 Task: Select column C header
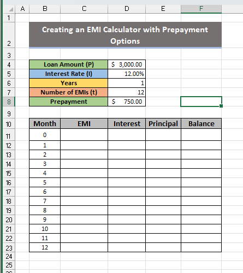pos(84,9)
